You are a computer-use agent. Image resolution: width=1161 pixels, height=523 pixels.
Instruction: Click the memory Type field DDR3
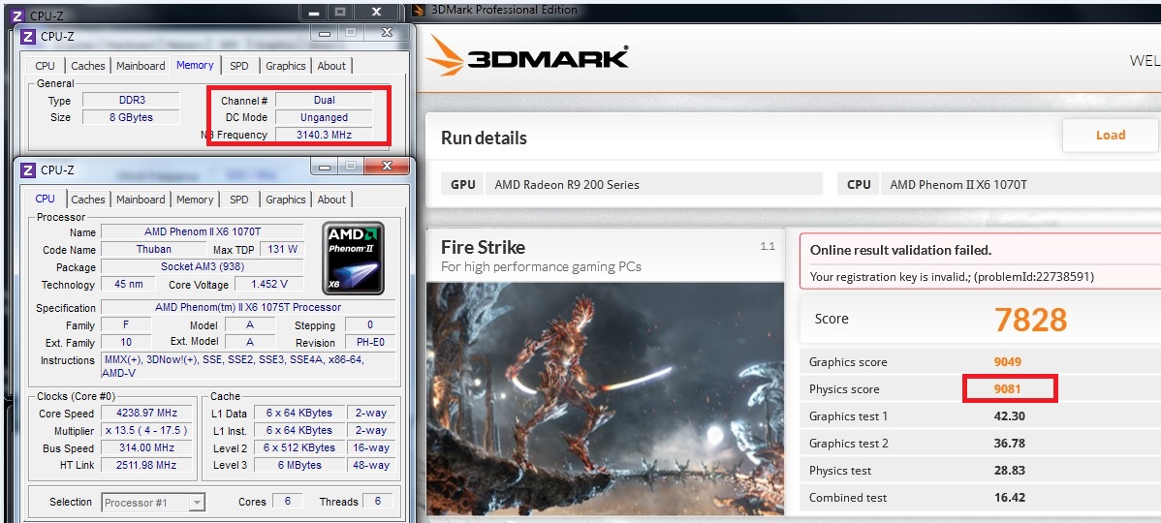(x=130, y=100)
